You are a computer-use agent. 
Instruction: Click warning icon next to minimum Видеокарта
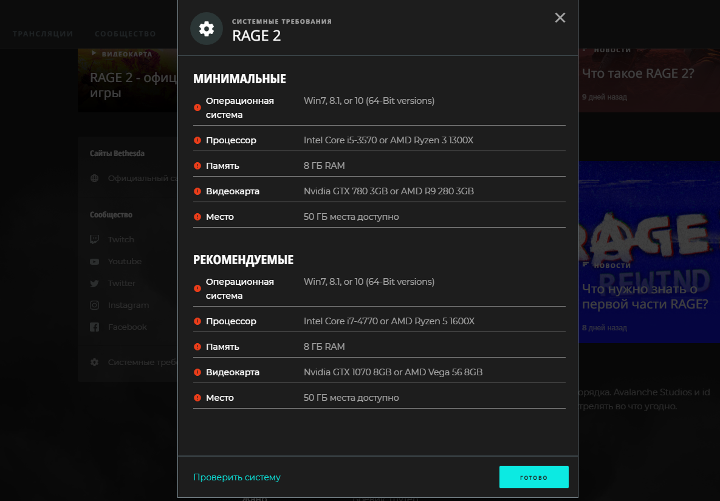(197, 191)
